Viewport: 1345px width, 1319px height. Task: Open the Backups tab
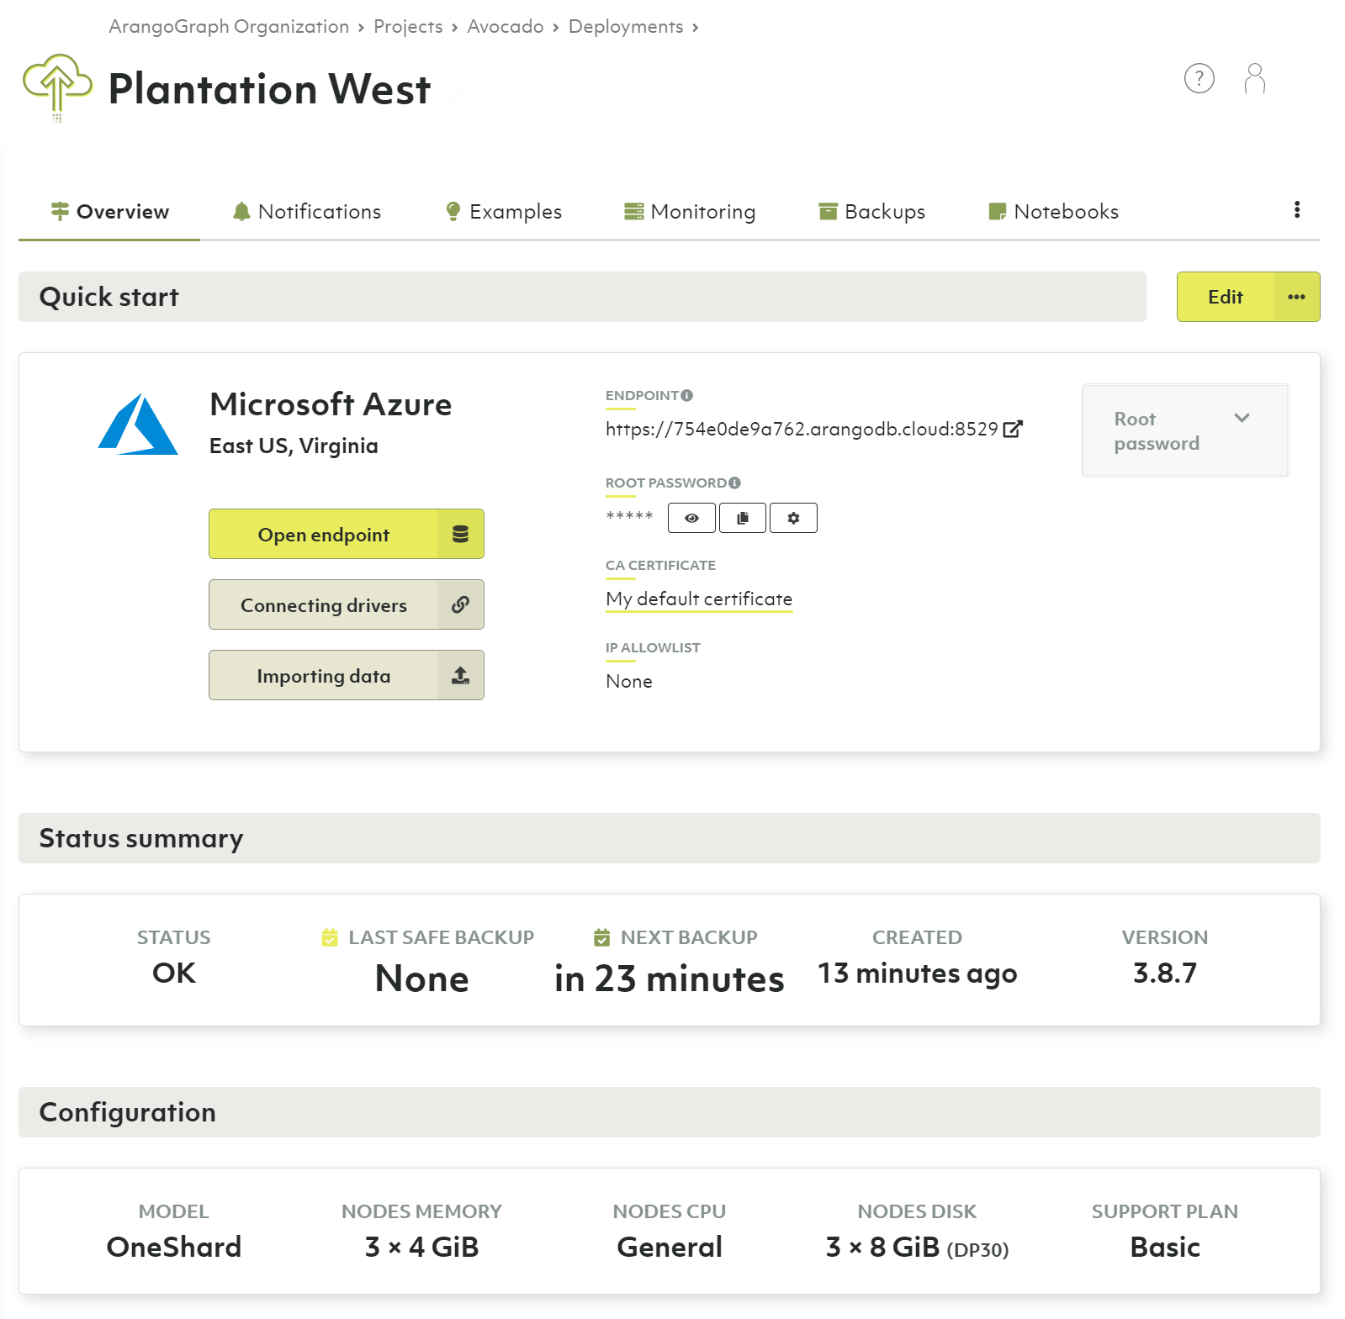(872, 212)
